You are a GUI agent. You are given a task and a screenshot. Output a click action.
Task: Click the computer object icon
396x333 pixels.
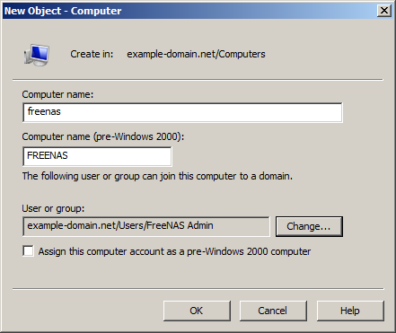click(x=37, y=55)
